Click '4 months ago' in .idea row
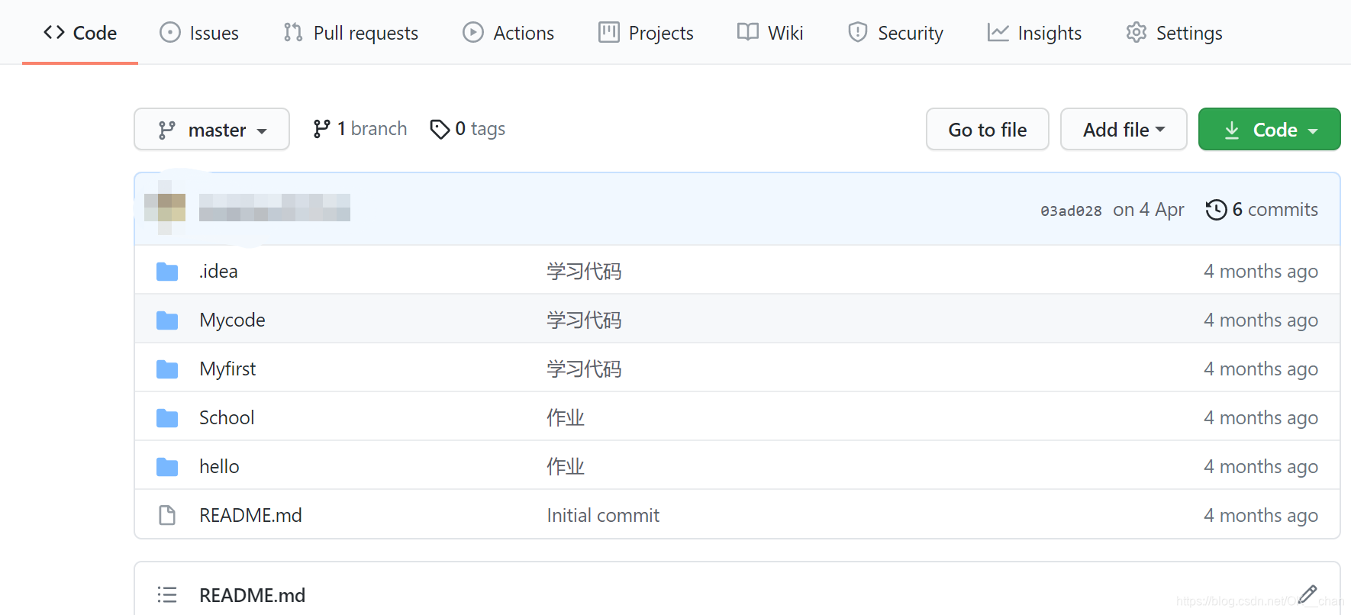 pyautogui.click(x=1261, y=271)
